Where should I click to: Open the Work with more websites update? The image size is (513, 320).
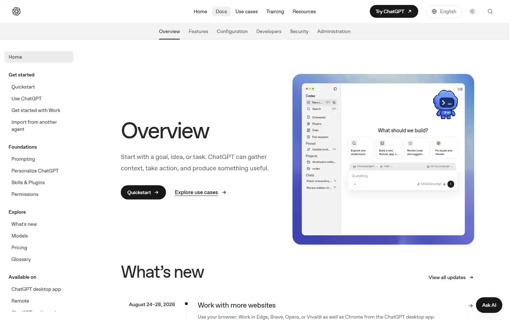[x=237, y=305]
